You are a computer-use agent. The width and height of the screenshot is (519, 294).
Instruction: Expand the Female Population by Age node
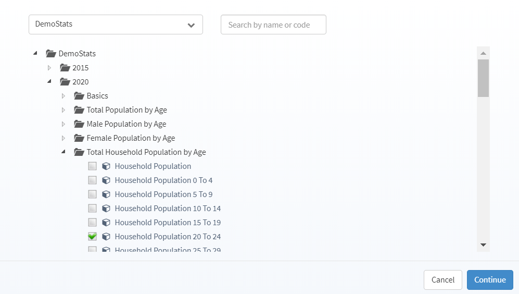[63, 138]
